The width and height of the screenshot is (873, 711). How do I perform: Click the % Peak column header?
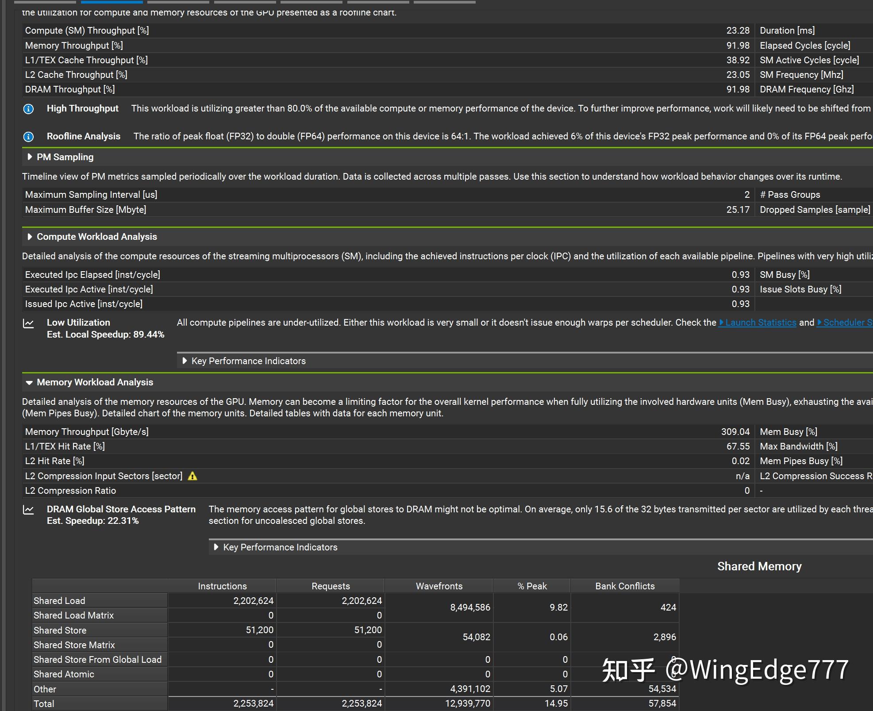532,586
